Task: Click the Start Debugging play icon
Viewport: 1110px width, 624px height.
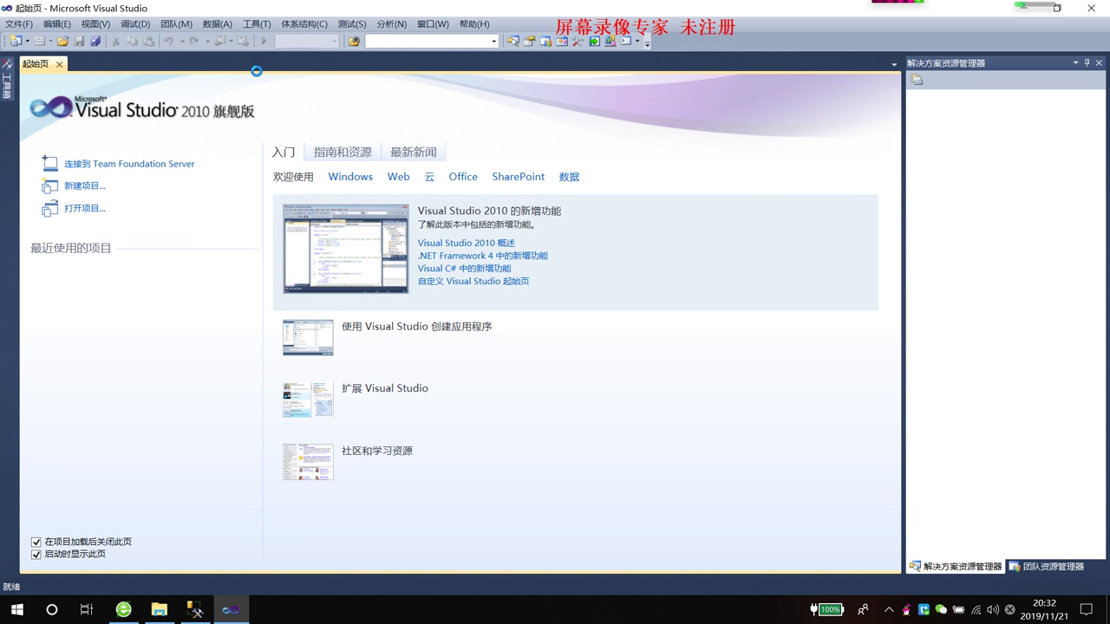Action: [x=264, y=41]
